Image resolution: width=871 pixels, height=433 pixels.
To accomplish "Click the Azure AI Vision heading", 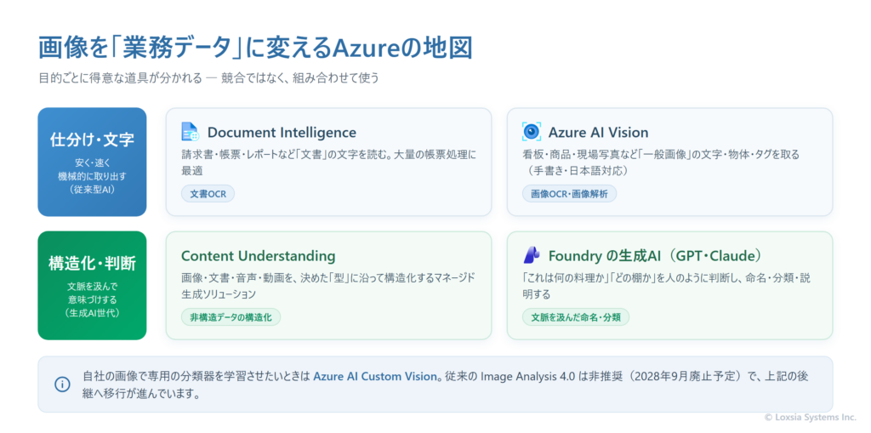I will (598, 133).
